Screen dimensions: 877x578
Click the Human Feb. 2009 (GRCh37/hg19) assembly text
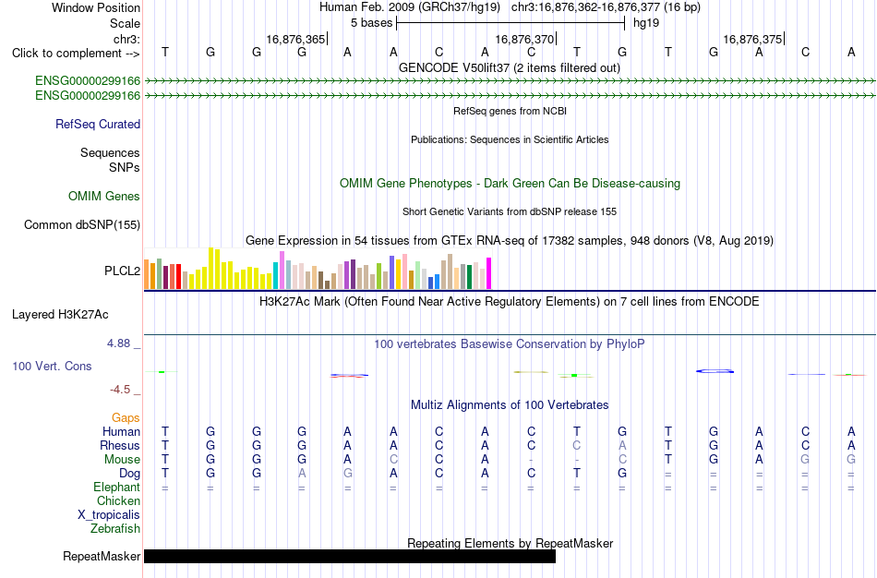pyautogui.click(x=412, y=7)
